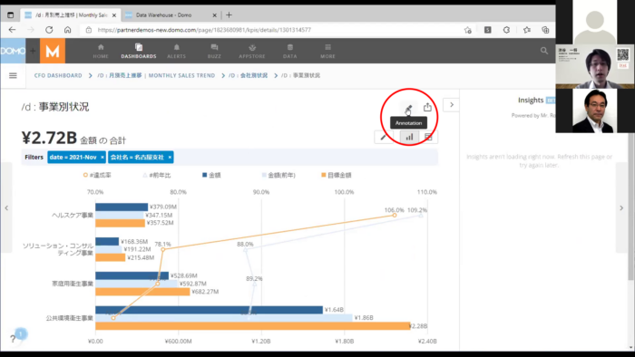Screen dimensions: 635x357
Task: Edit card with pencil icon
Action: tap(383, 137)
